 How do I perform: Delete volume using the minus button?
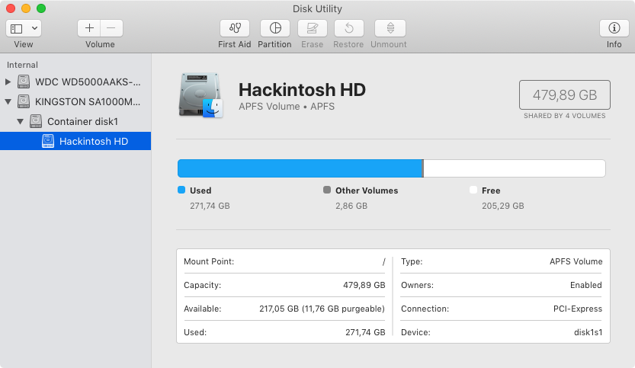[111, 28]
